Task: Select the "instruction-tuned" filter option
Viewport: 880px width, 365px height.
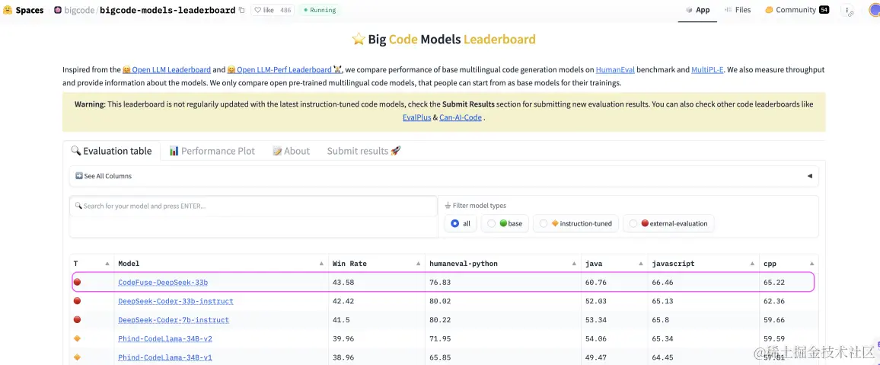Action: 544,223
